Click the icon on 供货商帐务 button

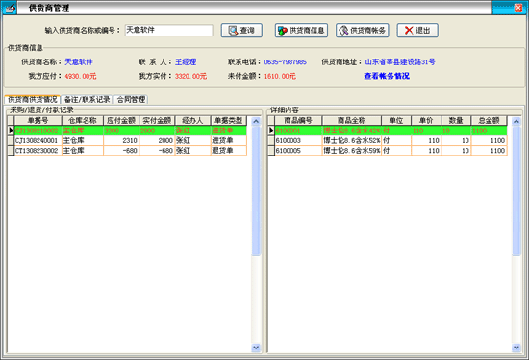click(343, 31)
